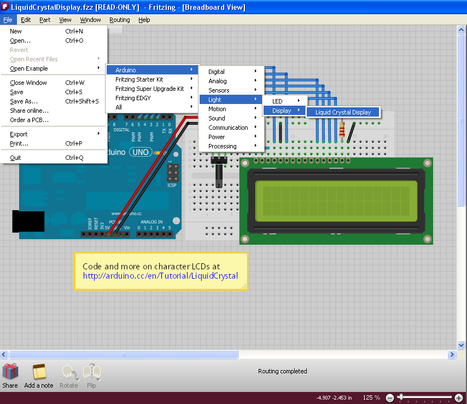This screenshot has height=404, width=467.
Task: Click the Add a note icon
Action: tap(39, 372)
